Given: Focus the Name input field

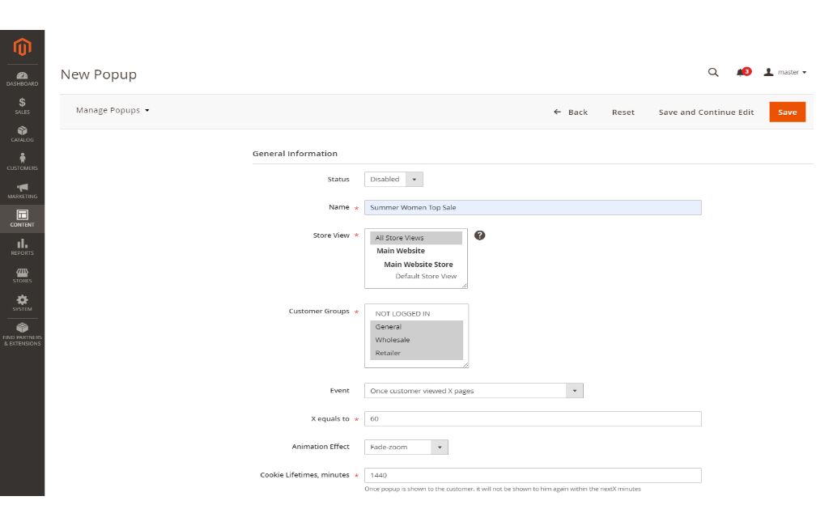Looking at the screenshot, I should [x=533, y=208].
